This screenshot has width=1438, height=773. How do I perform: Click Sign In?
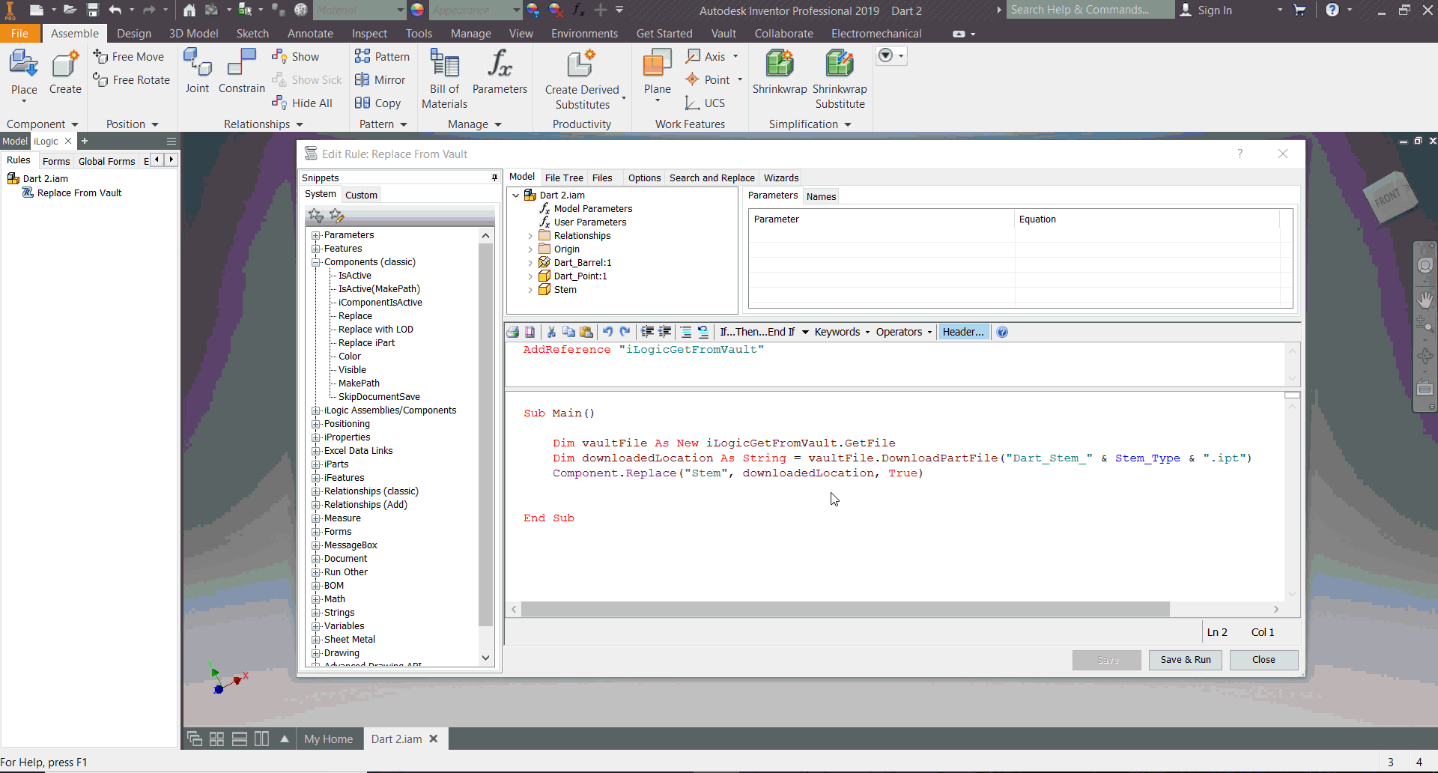coord(1206,10)
